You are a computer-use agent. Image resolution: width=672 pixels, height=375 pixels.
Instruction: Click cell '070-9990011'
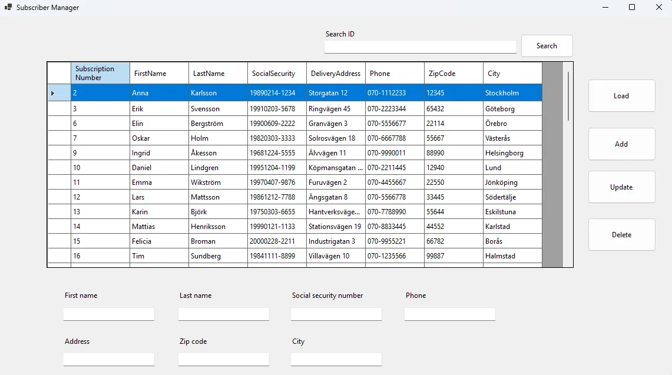tap(395, 153)
